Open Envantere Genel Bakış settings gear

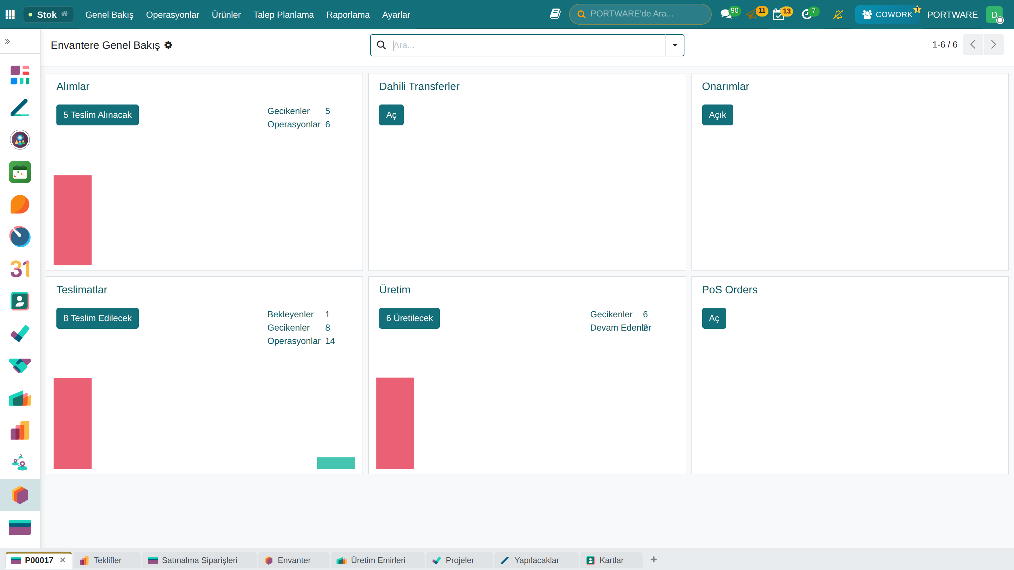tap(169, 45)
